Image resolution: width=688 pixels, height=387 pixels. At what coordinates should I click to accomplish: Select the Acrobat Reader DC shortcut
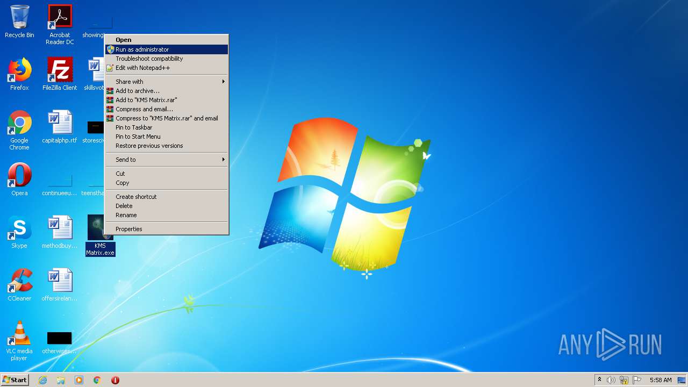(60, 25)
